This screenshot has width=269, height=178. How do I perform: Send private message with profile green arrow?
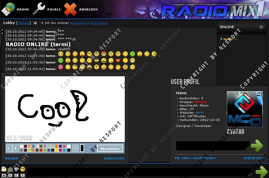(x=257, y=146)
